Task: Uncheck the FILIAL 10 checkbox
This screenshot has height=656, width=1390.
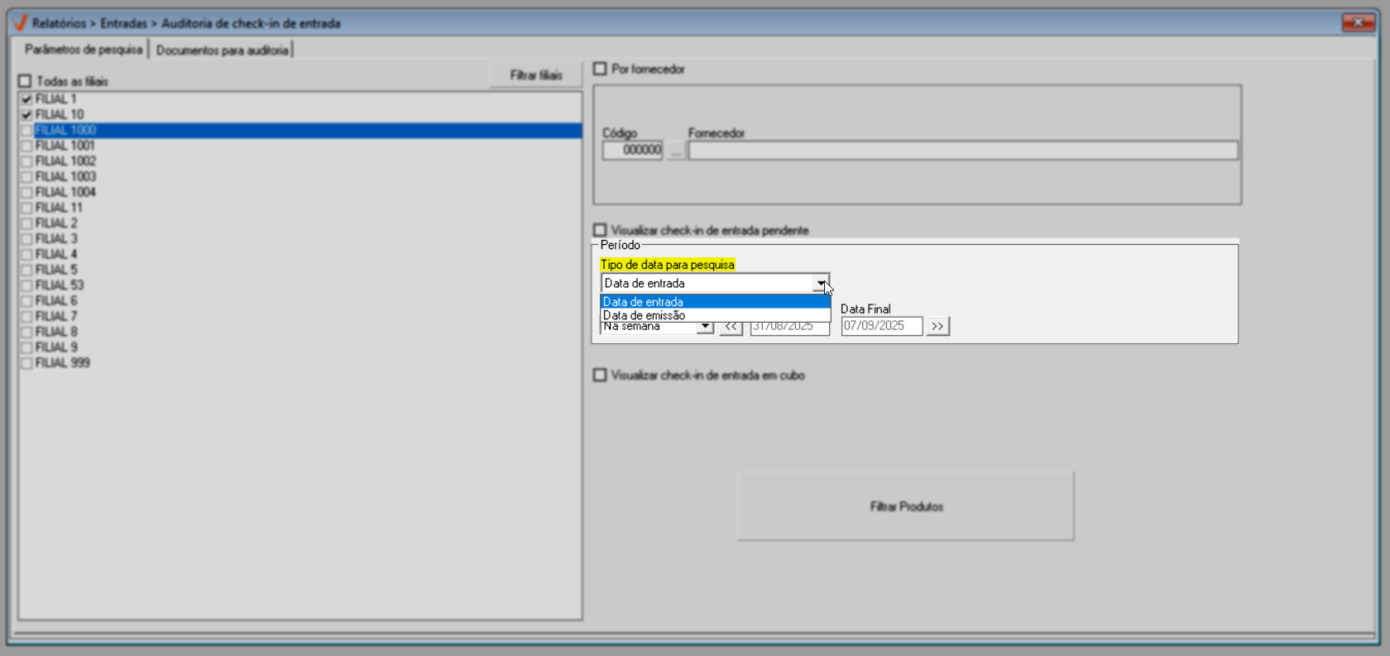Action: click(x=27, y=115)
